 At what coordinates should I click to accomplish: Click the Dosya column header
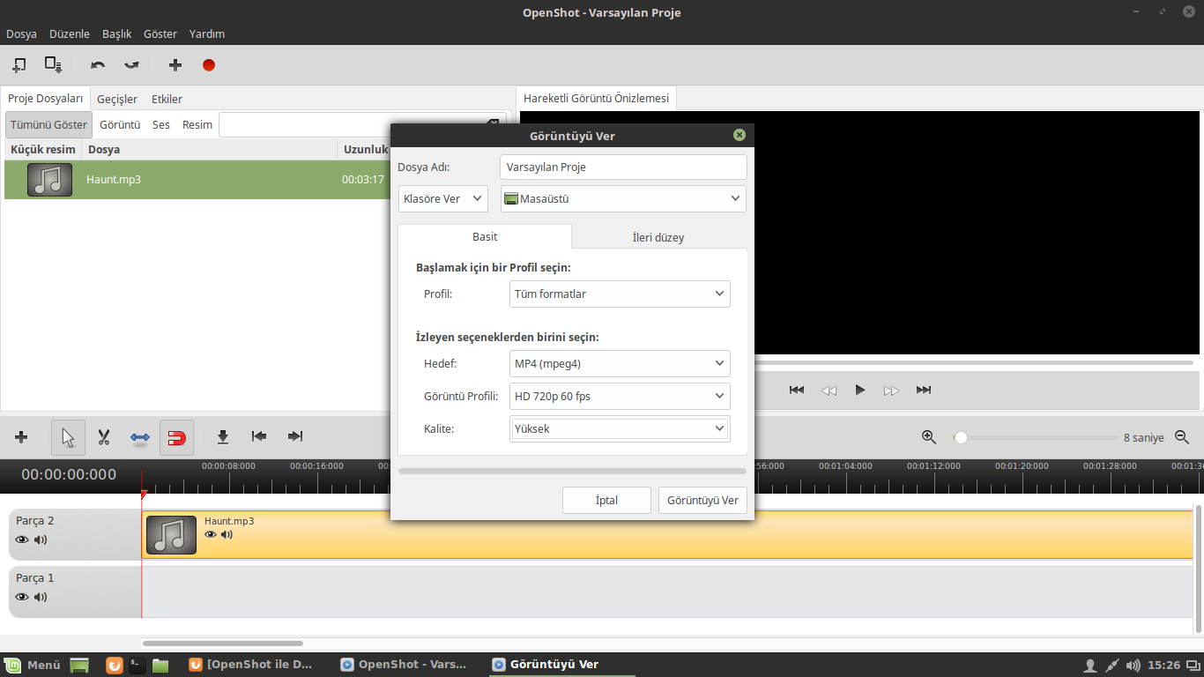[209, 149]
